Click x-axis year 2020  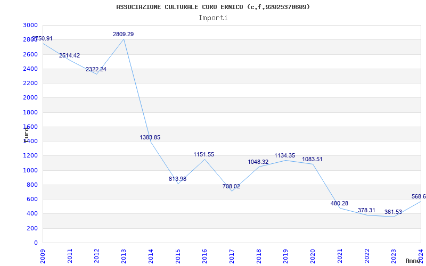[x=313, y=256]
